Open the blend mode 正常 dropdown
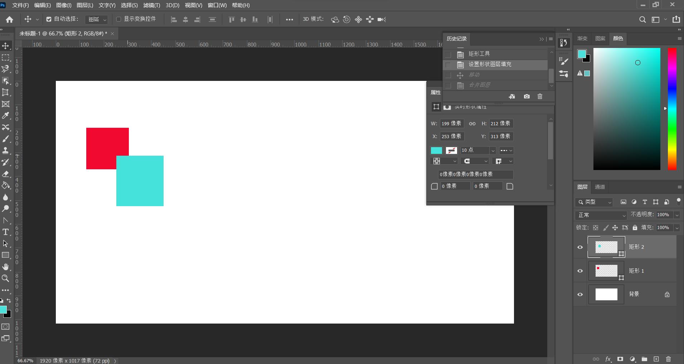 pos(601,215)
